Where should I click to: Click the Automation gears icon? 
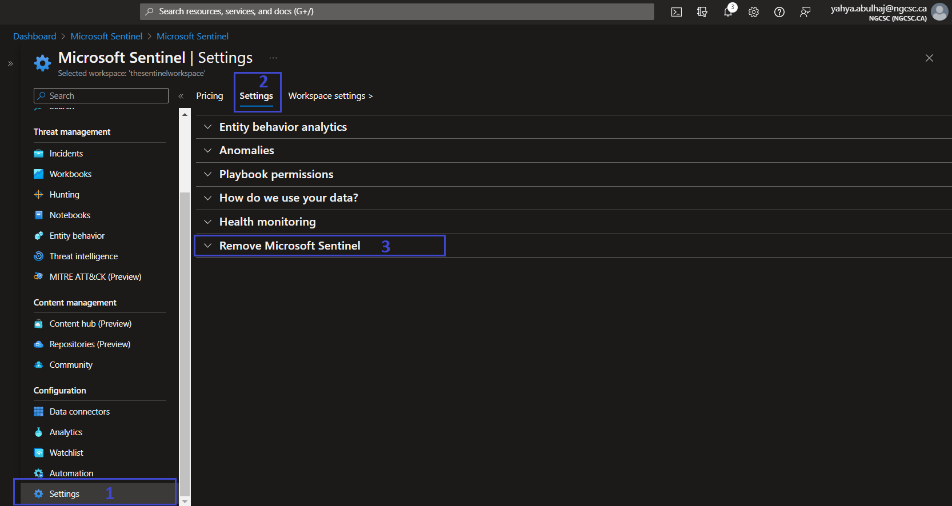(x=38, y=473)
